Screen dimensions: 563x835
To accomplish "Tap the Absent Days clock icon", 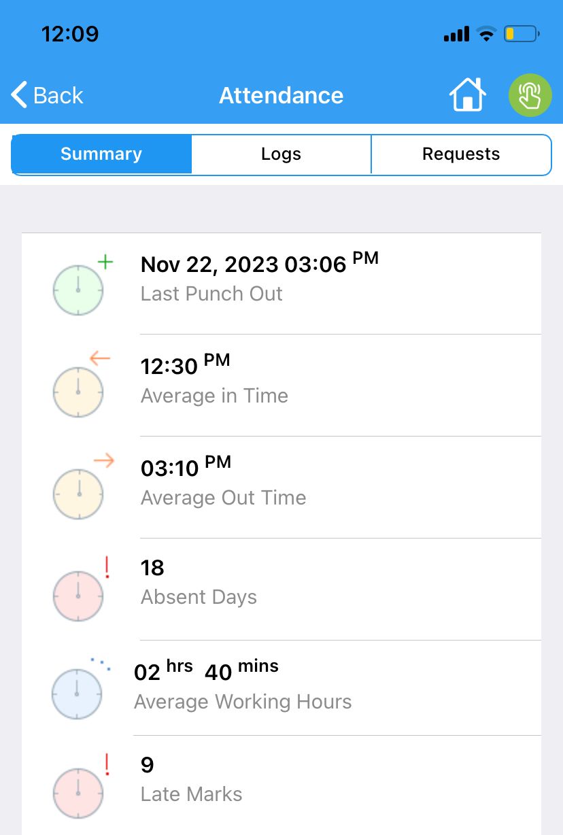I will click(x=79, y=595).
